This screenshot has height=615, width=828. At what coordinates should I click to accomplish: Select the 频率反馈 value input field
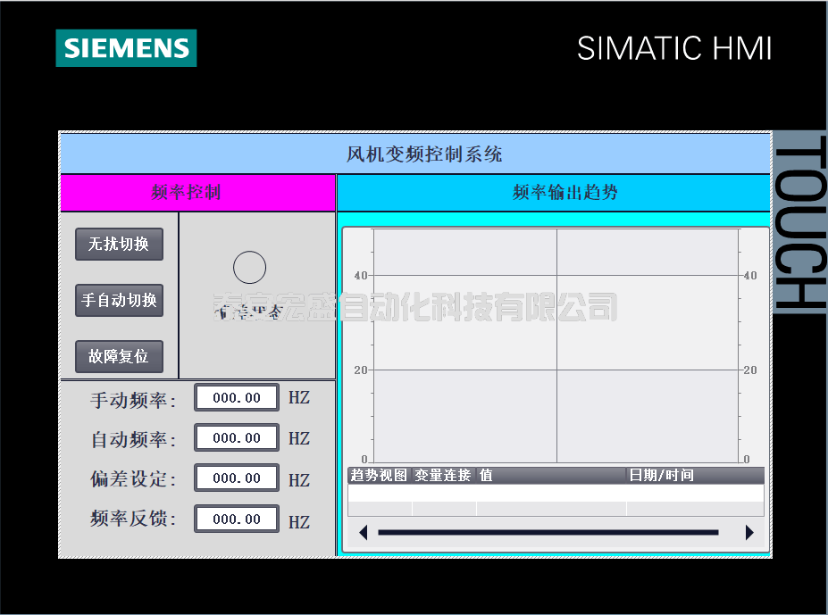tap(236, 519)
